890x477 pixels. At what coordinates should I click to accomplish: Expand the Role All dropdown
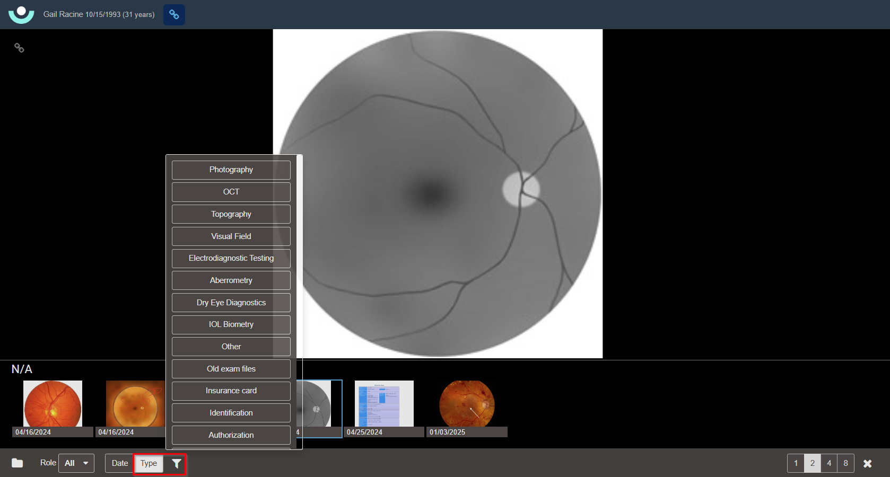[x=76, y=463]
